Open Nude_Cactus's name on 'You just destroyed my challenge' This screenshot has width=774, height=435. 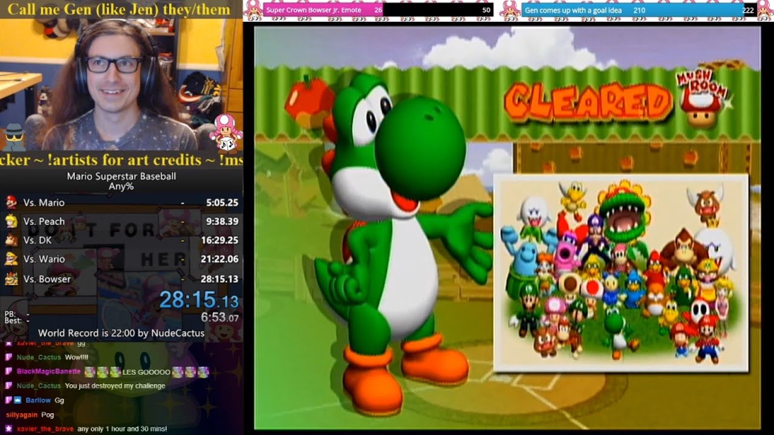tap(39, 385)
